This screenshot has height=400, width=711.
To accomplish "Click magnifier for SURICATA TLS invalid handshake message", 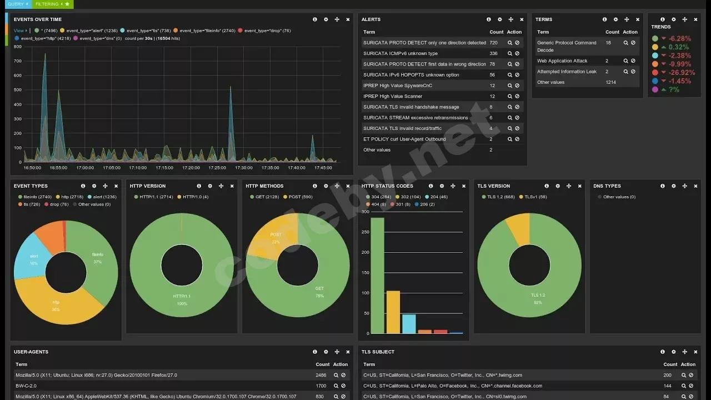I will coord(510,107).
